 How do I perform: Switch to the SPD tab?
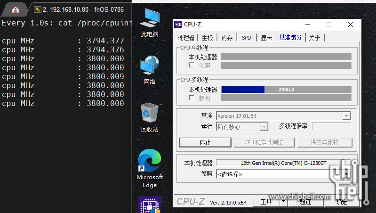pyautogui.click(x=247, y=38)
